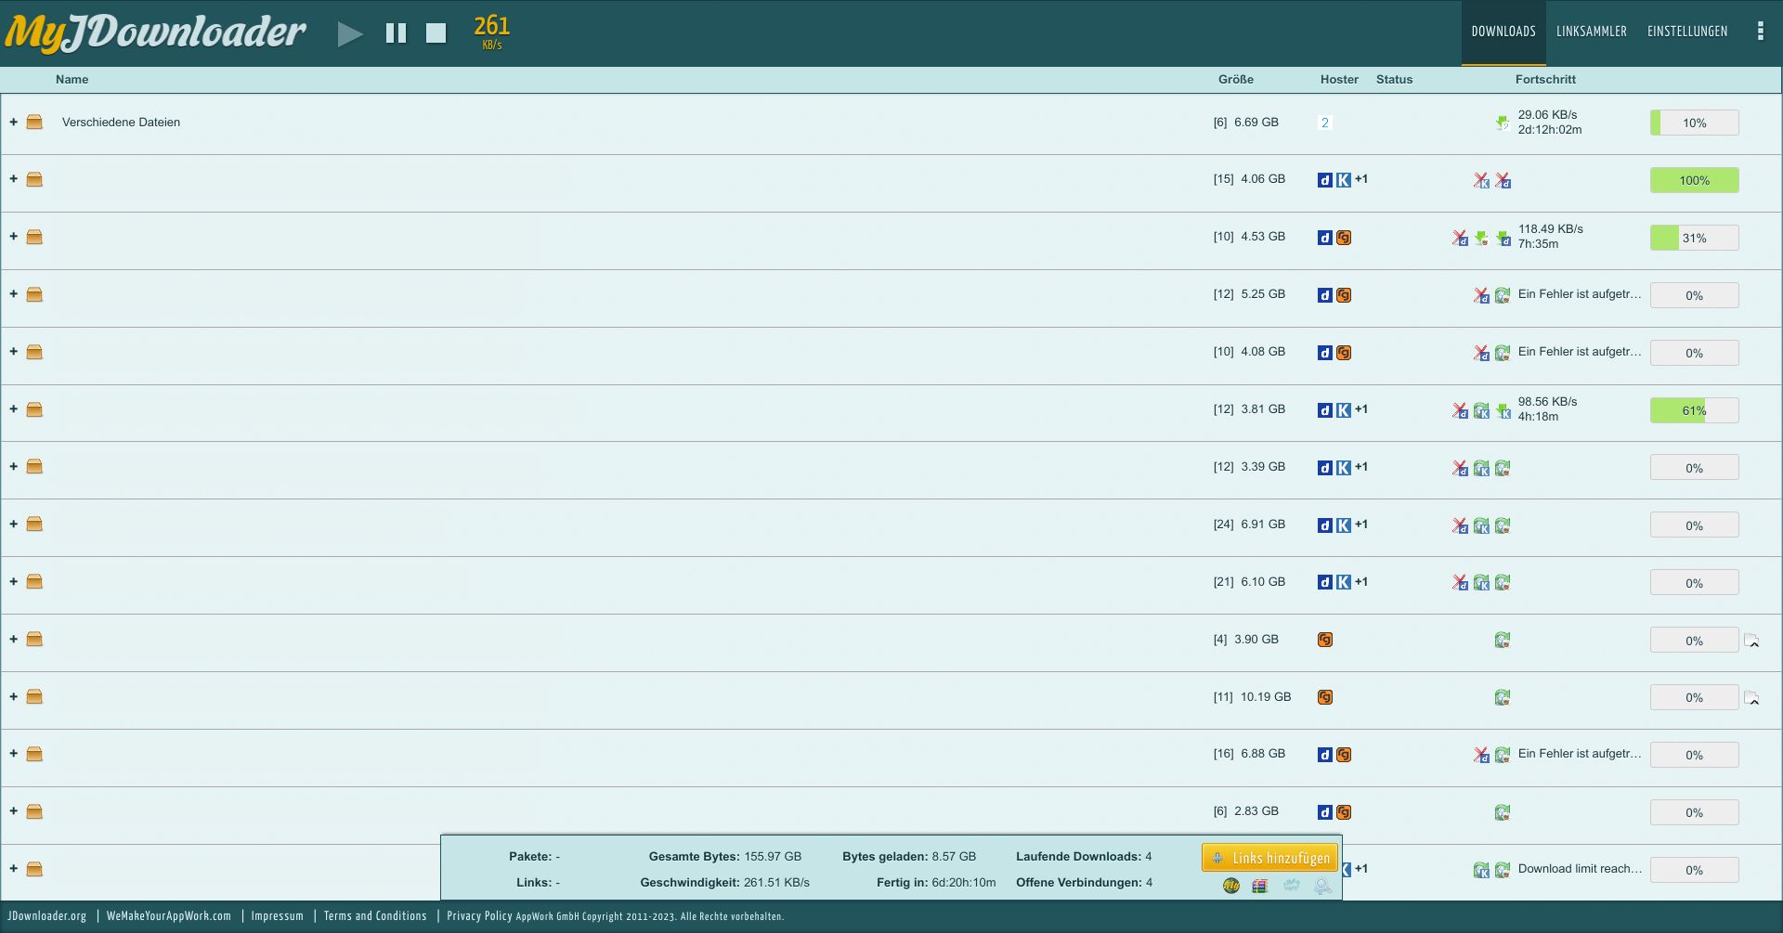Viewport: 1783px width, 933px height.
Task: Click the orange hoster icon in the 10.19 GB row
Action: (x=1325, y=697)
